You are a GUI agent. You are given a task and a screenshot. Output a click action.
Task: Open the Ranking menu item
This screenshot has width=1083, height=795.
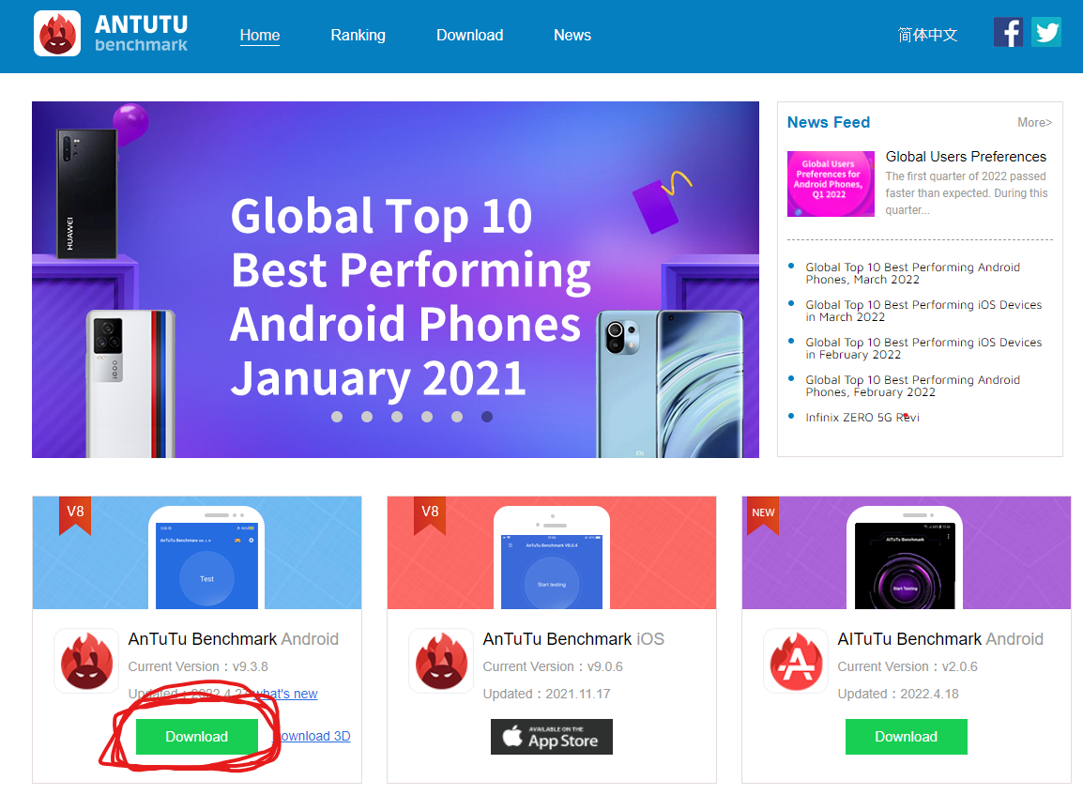point(358,36)
